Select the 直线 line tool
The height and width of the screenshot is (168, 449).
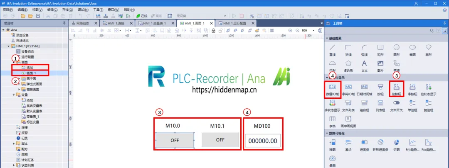click(x=333, y=50)
